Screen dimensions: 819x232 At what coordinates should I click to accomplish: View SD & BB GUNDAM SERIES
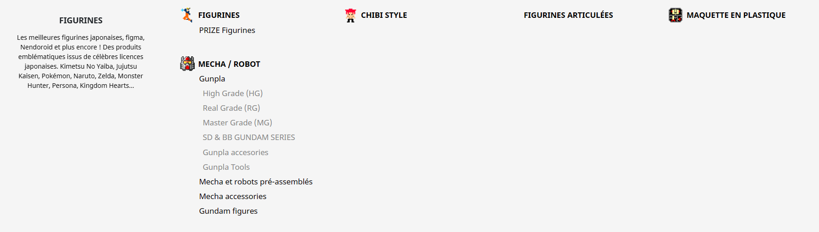(248, 137)
